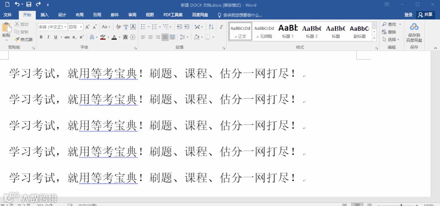
Task: Switch to the 引用 (References) tab
Action: point(97,15)
